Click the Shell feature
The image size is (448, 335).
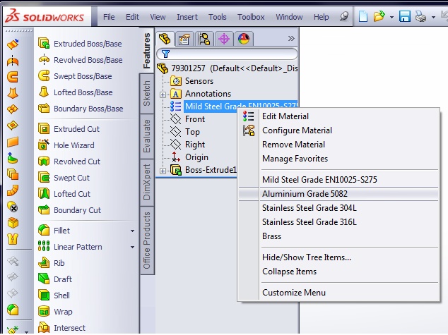coord(54,296)
